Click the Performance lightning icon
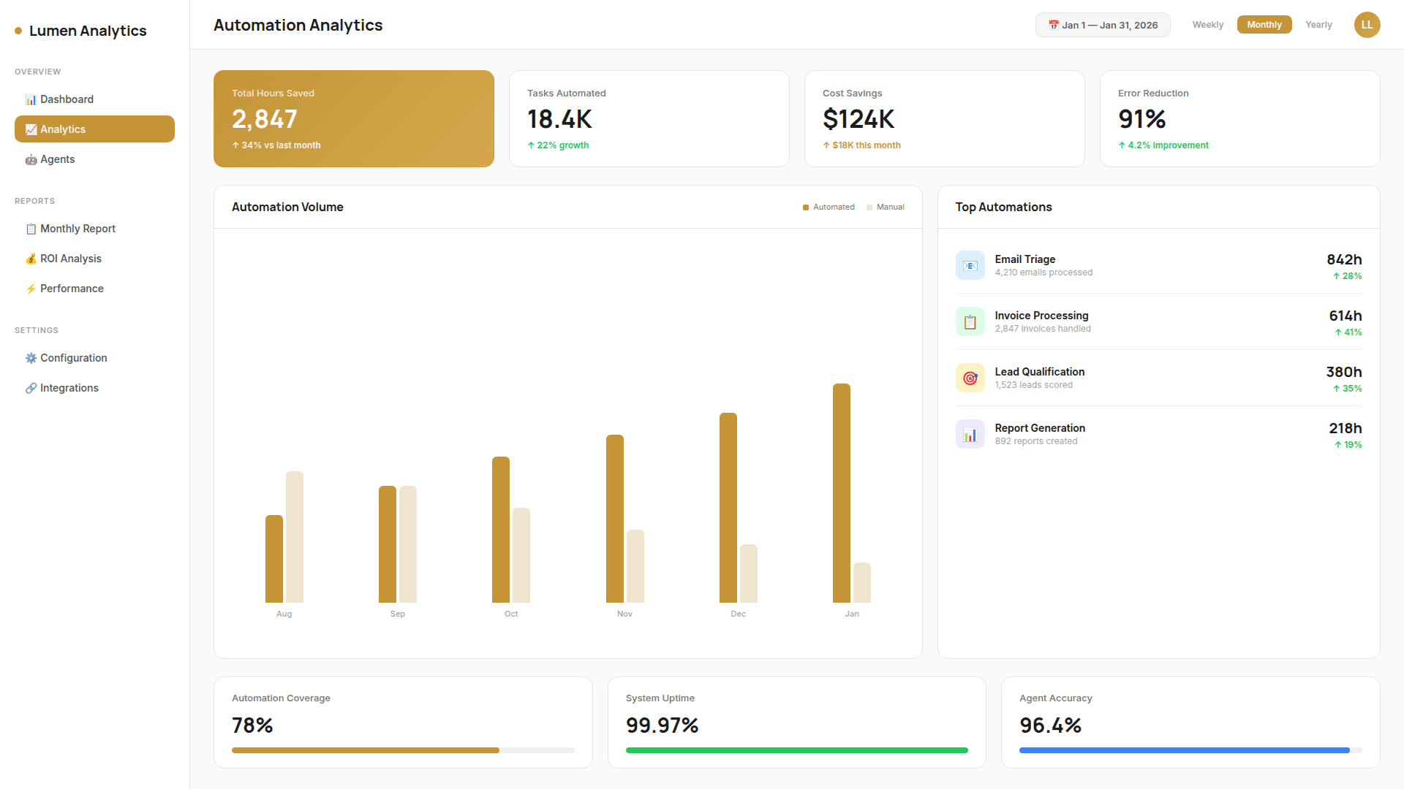Screen dimensions: 1404x789 (x=31, y=289)
